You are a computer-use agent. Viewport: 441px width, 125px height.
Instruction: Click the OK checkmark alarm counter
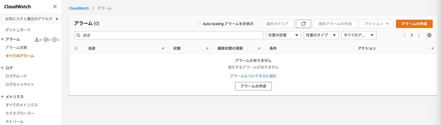47,40
